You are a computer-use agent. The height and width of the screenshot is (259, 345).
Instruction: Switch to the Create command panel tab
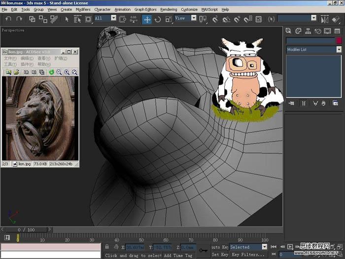(288, 31)
